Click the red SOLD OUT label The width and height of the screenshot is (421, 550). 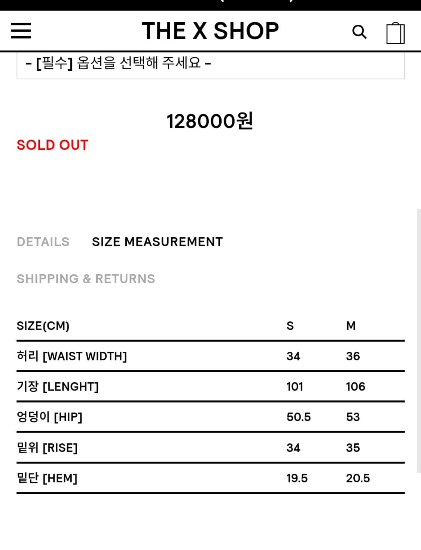(x=52, y=145)
